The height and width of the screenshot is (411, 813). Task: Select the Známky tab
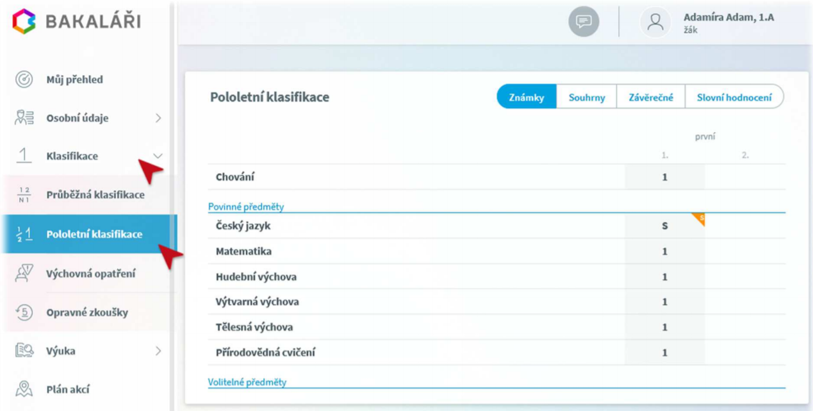coord(527,97)
